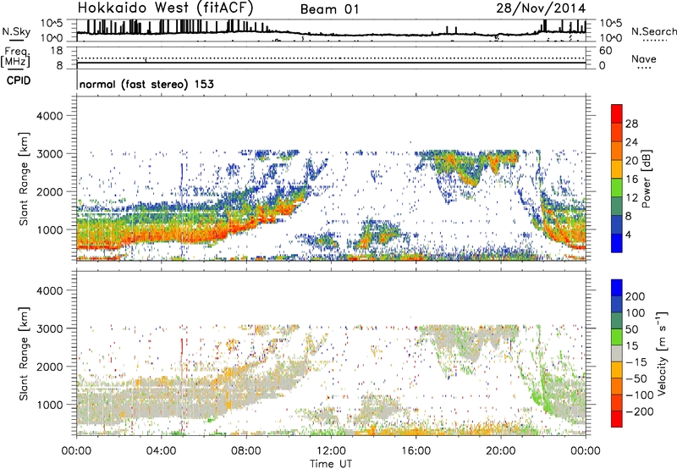Click "3000" tick label in power panel
Screen dimensions: 677x469
[x=50, y=154]
